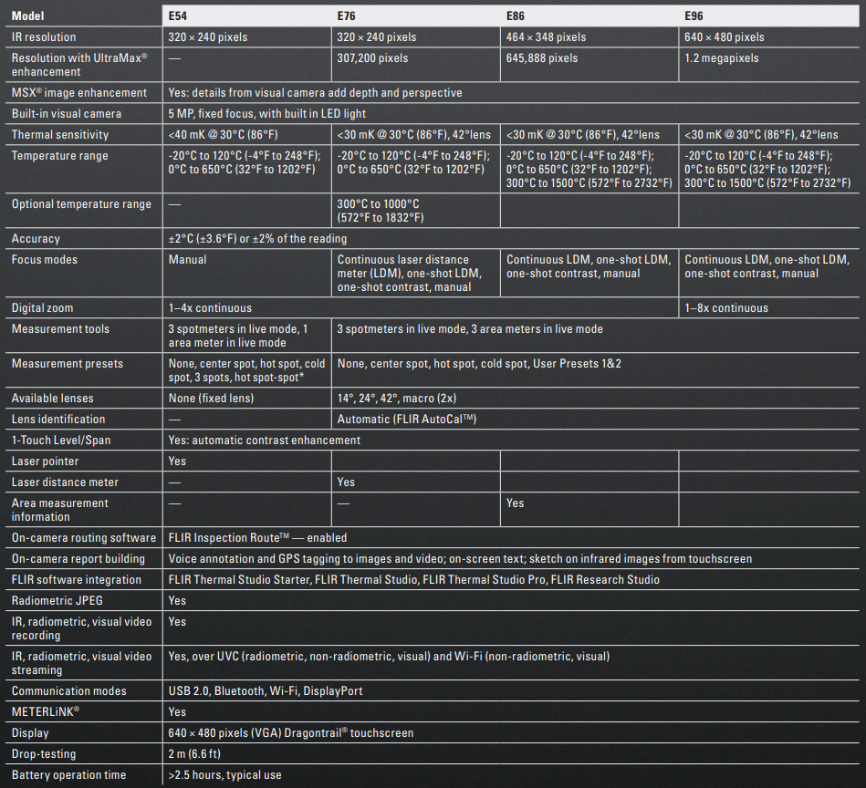Viewport: 866px width, 788px height.
Task: Click 'Resolution with UltraMax enhancement' label
Action: point(79,65)
